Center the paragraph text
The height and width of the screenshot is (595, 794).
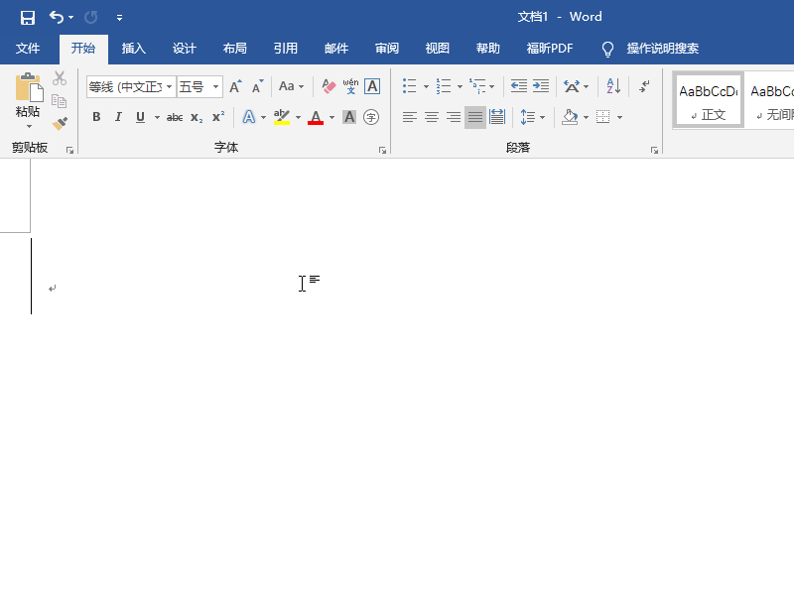coord(432,117)
